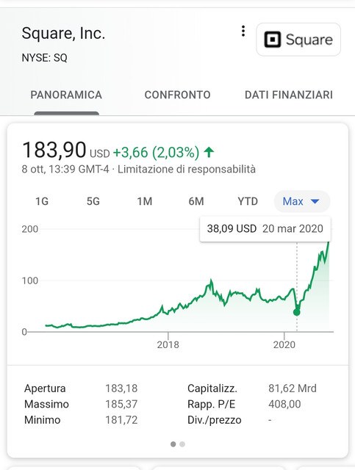Choose the YTD chart range
The image size is (355, 470).
[x=248, y=201]
